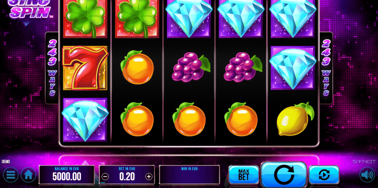Select the bet amount 0.20 field
378x188 pixels.
[127, 175]
